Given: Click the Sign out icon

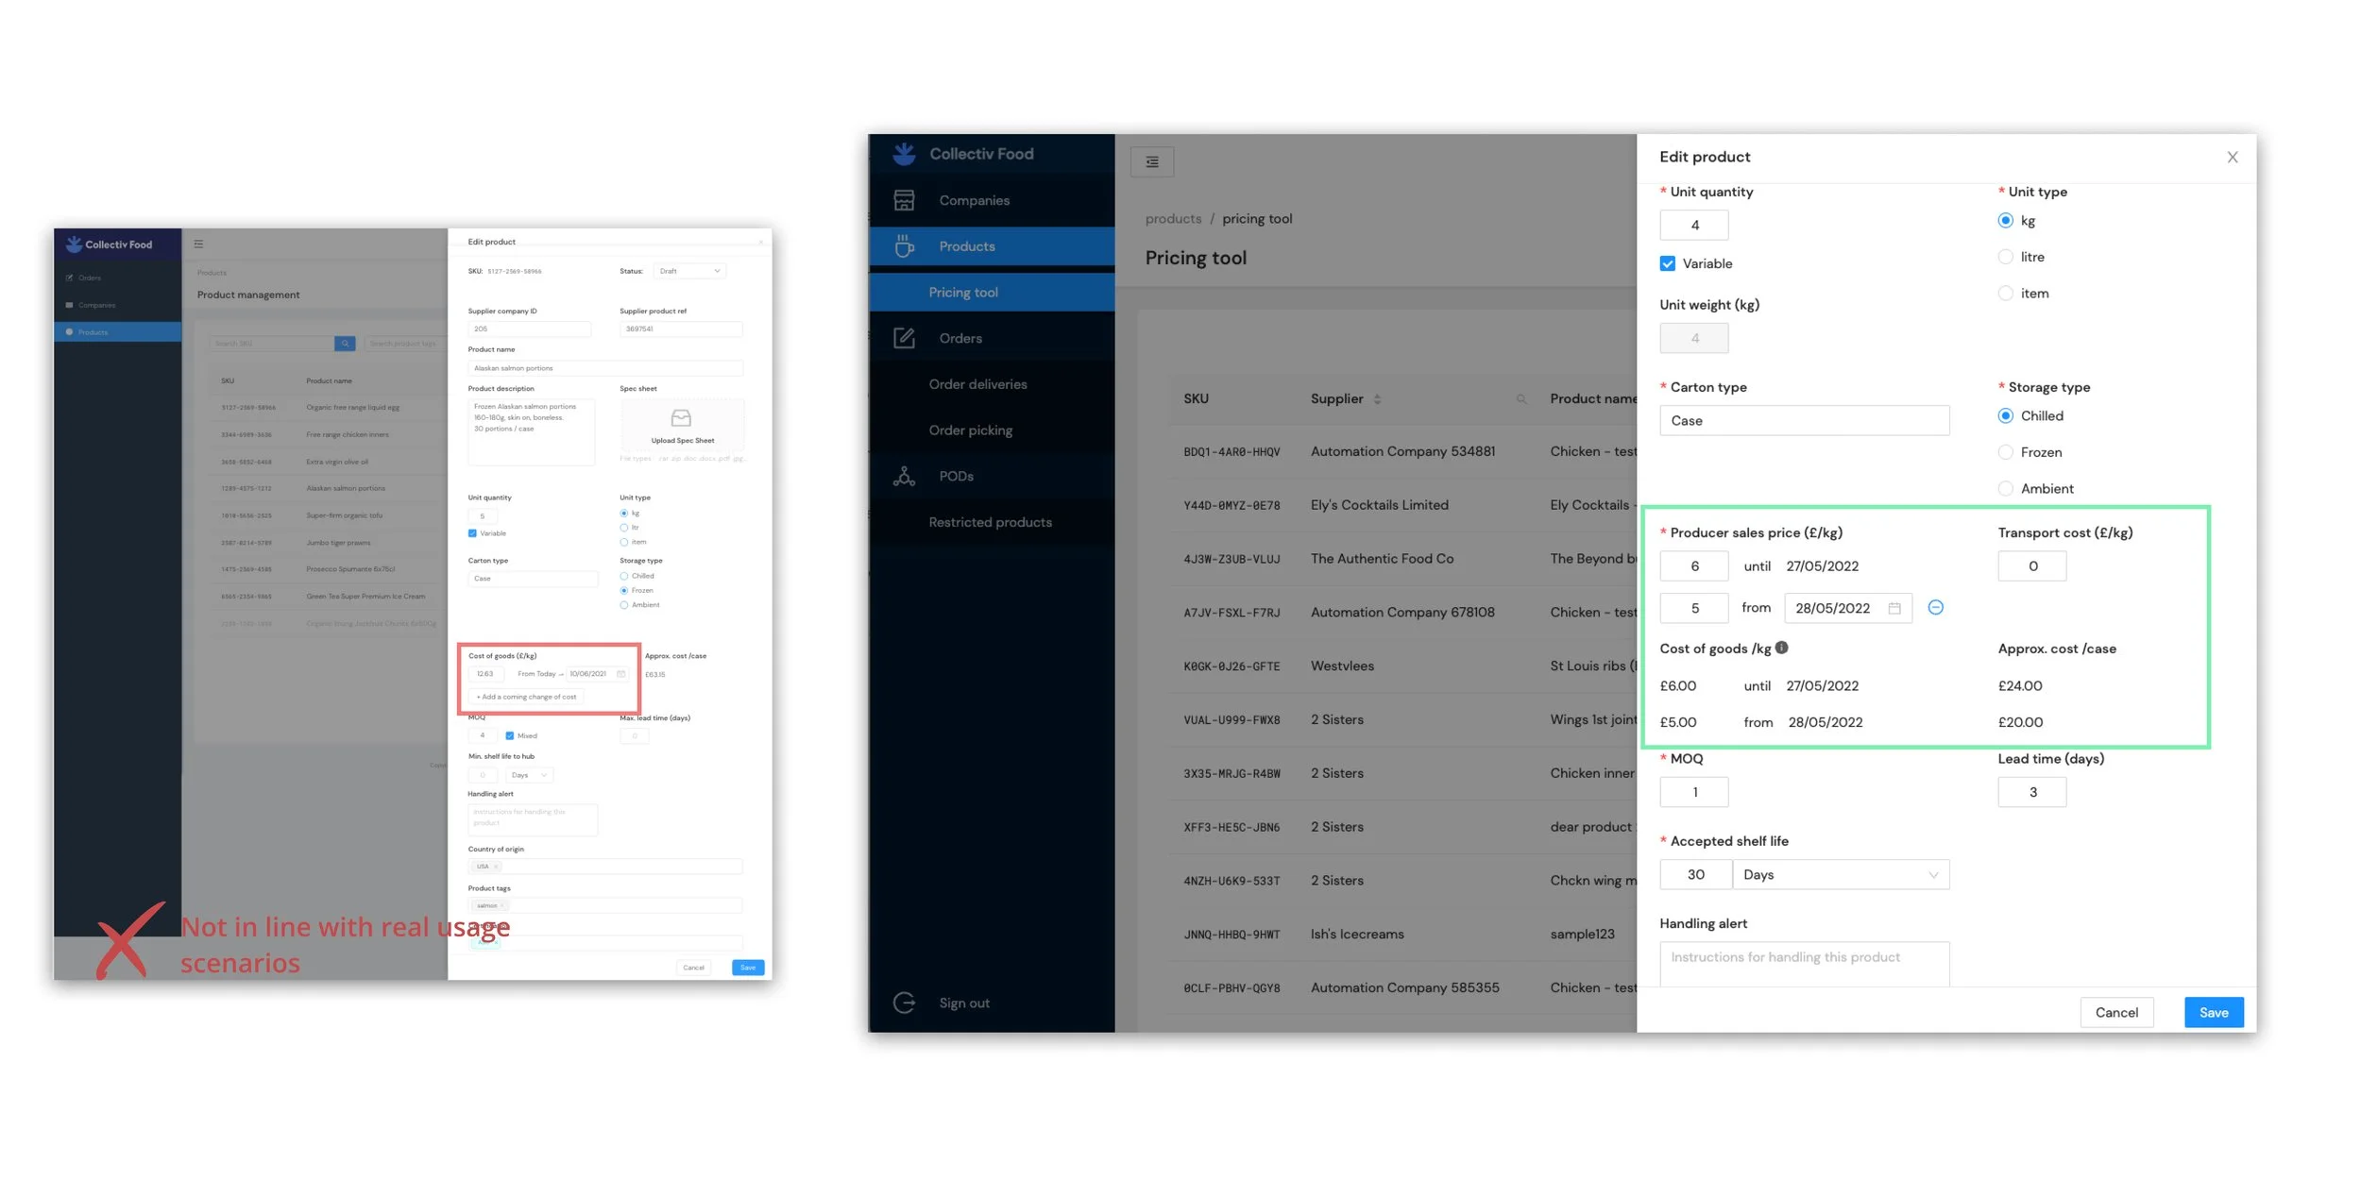Looking at the screenshot, I should [x=904, y=1003].
